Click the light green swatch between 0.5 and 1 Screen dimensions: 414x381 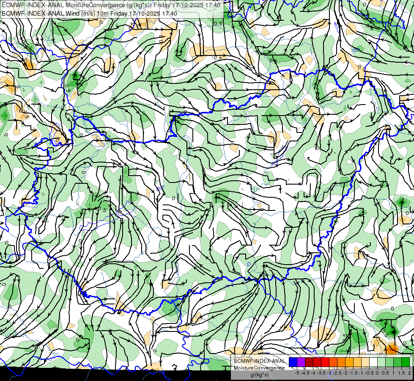click(389, 362)
